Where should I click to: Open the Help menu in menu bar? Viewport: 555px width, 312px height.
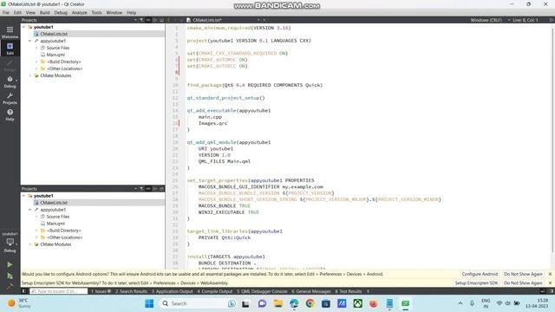point(131,12)
